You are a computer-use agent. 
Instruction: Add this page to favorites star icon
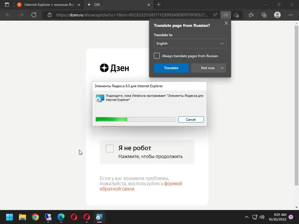[x=237, y=15]
